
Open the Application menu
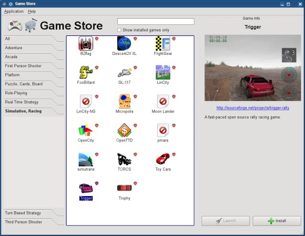(14, 11)
